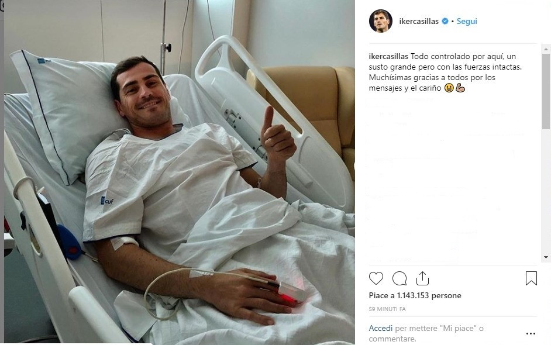Viewport: 551px width, 345px height.
Task: Click the ikercasillas profile avatar
Action: (381, 21)
